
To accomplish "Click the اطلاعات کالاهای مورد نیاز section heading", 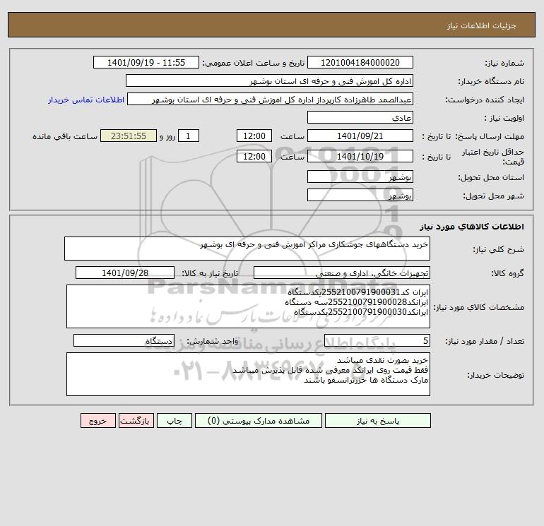I will tap(472, 227).
